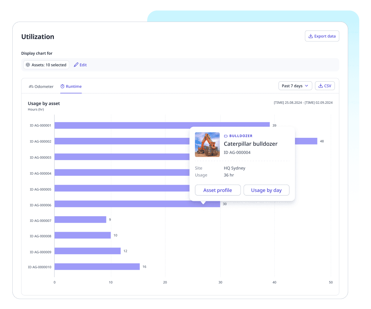Screen dimensions: 371x309
Task: Expand the Past 7 days chevron arrow
Action: click(306, 86)
